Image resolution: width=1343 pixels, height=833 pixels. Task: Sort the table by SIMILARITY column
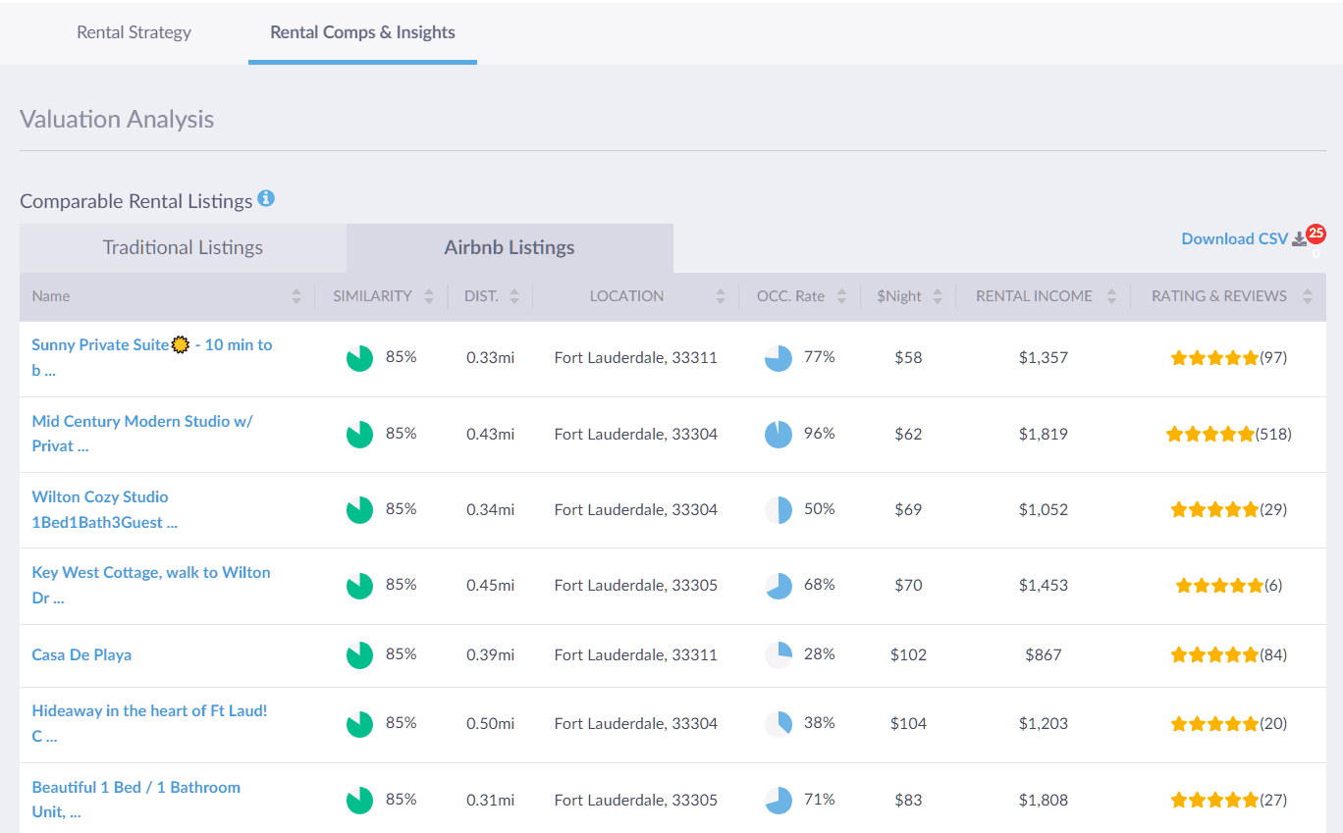428,295
